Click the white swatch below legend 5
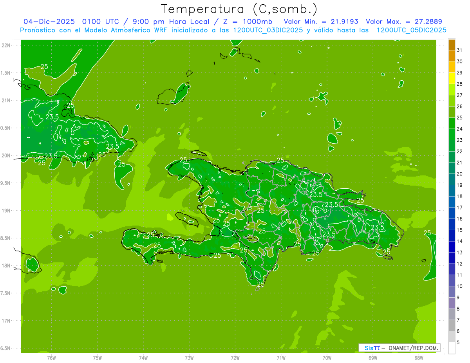Image resolution: width=470 pixels, height=363 pixels. pyautogui.click(x=452, y=348)
